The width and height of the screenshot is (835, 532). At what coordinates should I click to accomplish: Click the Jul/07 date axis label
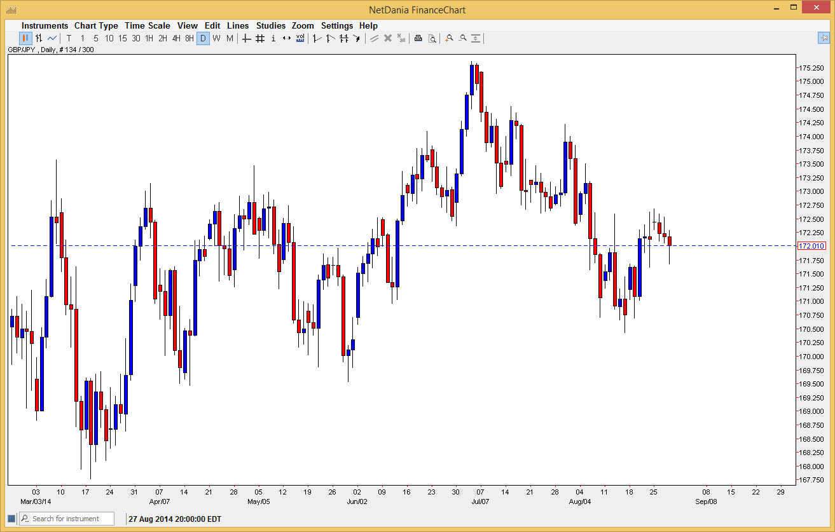[480, 501]
